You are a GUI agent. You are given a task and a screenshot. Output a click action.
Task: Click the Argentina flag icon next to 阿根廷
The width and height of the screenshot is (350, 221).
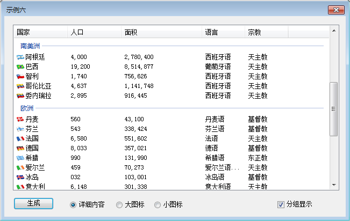20,57
